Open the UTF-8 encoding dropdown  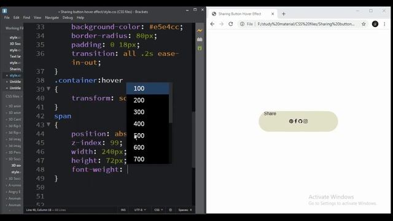point(140,210)
